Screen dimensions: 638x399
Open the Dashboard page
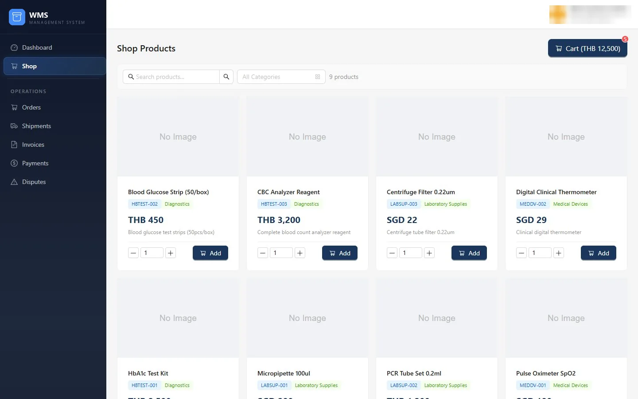54,47
